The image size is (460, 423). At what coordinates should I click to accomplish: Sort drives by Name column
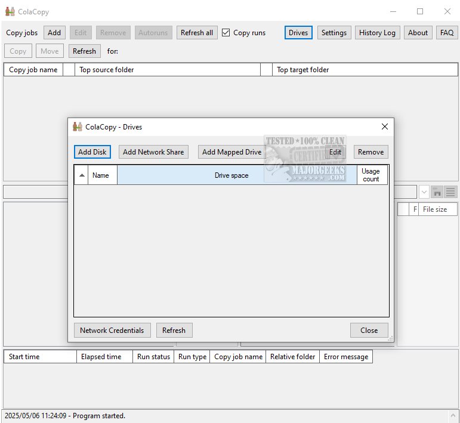pyautogui.click(x=103, y=175)
